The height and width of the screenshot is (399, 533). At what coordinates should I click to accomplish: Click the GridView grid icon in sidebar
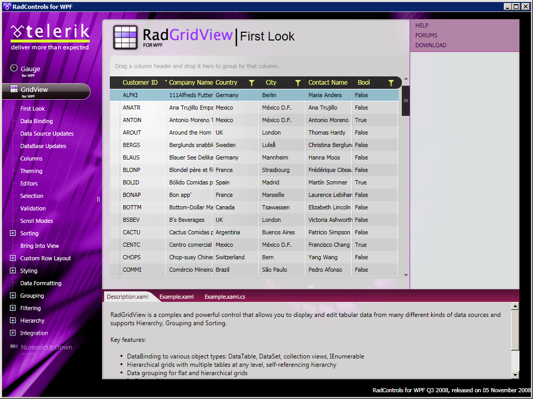point(14,89)
